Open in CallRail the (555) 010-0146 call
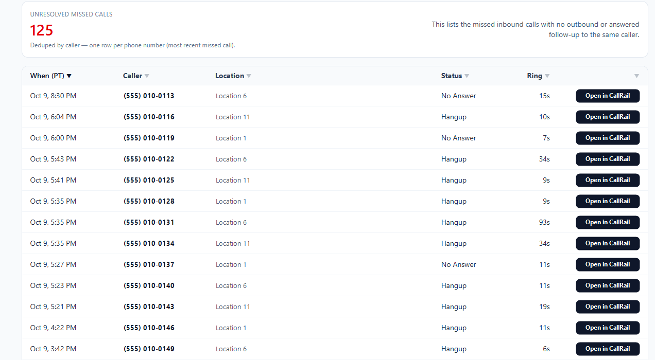The image size is (655, 360). pyautogui.click(x=608, y=328)
